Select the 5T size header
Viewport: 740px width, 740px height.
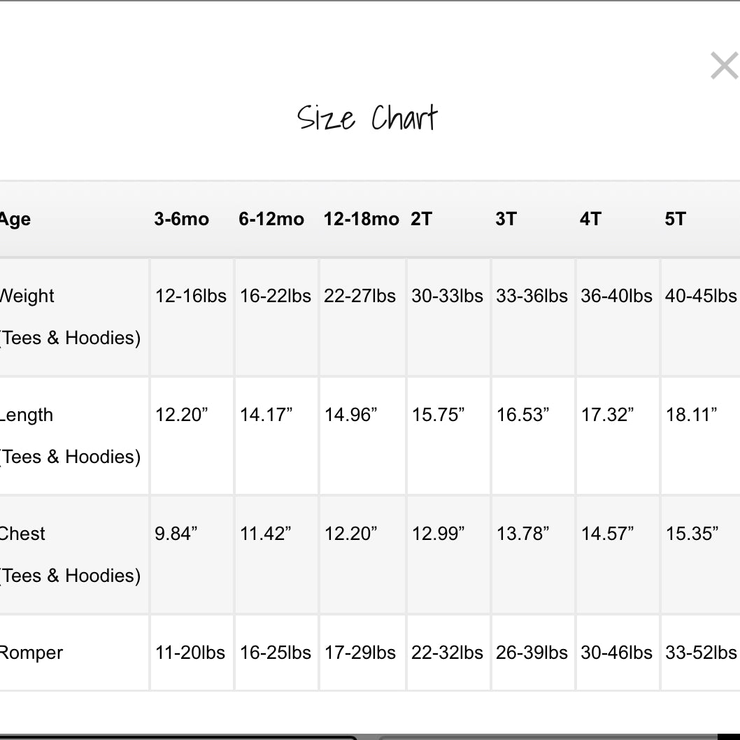(x=675, y=220)
